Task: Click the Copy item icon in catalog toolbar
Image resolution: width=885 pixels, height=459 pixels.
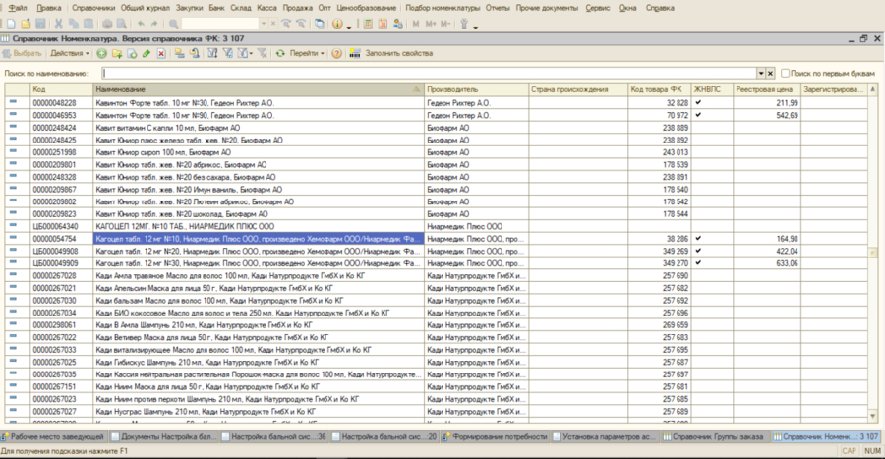Action: 132,54
